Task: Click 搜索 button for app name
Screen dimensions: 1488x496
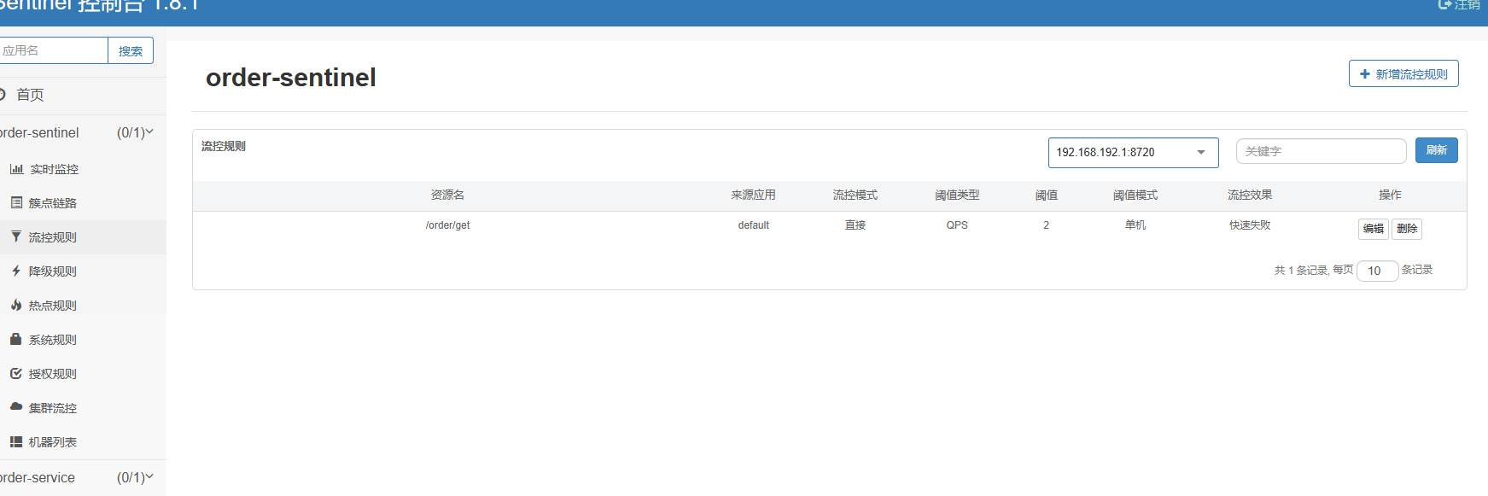Action: pos(131,50)
